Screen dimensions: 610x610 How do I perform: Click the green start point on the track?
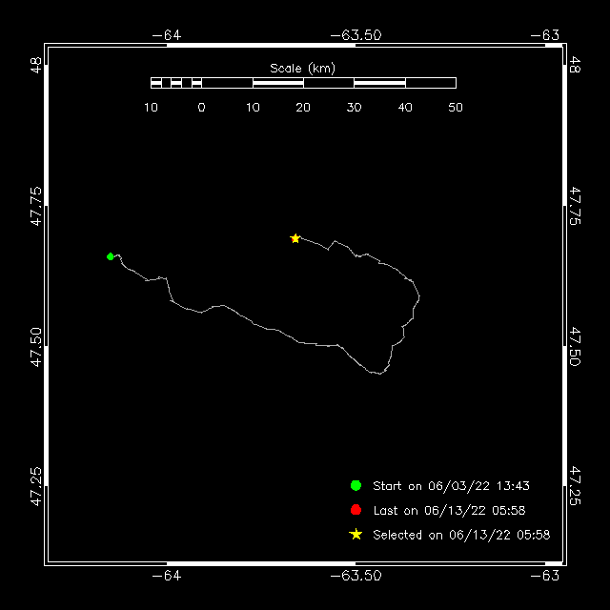pyautogui.click(x=111, y=256)
